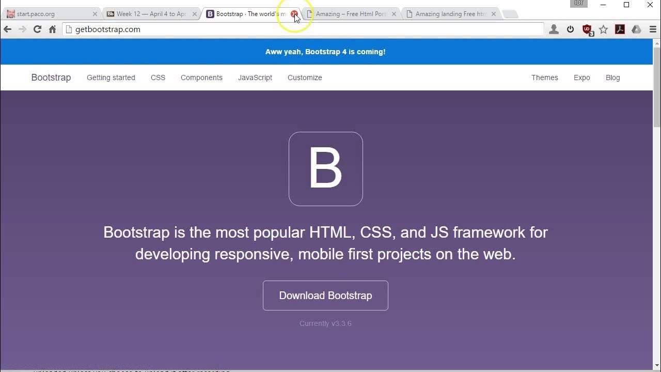Close the start.paco.org tab

[x=95, y=14]
